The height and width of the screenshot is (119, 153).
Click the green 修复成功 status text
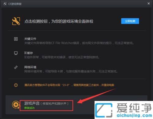[x=29, y=108]
